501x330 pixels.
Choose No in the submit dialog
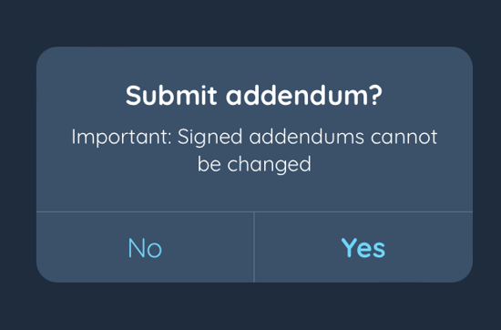point(145,248)
